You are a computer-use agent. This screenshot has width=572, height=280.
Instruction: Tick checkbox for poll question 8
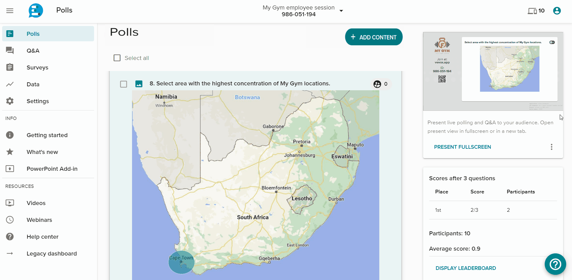pyautogui.click(x=123, y=84)
